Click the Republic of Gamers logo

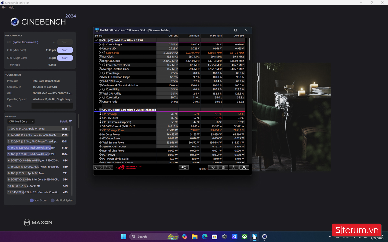tap(129, 167)
